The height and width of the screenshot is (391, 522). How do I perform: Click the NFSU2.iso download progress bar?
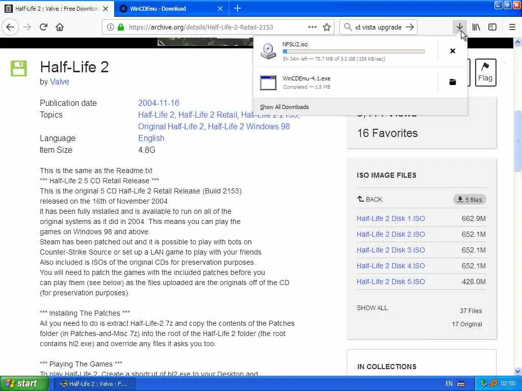tap(354, 51)
